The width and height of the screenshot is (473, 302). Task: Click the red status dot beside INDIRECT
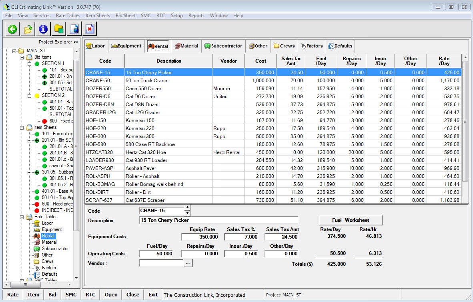37,210
